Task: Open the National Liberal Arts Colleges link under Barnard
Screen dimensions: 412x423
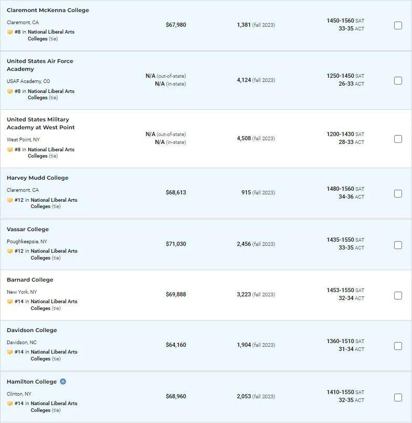Action: pyautogui.click(x=54, y=305)
